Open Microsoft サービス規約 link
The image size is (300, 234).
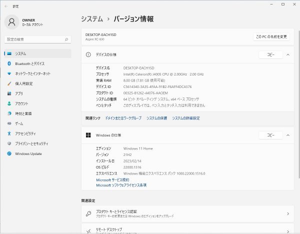[x=112, y=180]
